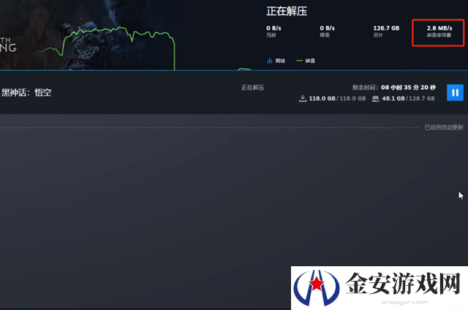Click the 118.0 GB / 118.0 GB download progress

pyautogui.click(x=337, y=98)
